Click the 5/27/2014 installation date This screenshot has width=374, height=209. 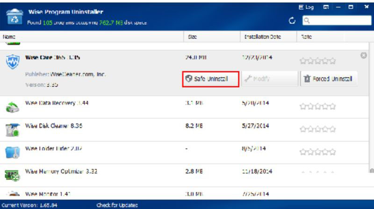(x=255, y=126)
